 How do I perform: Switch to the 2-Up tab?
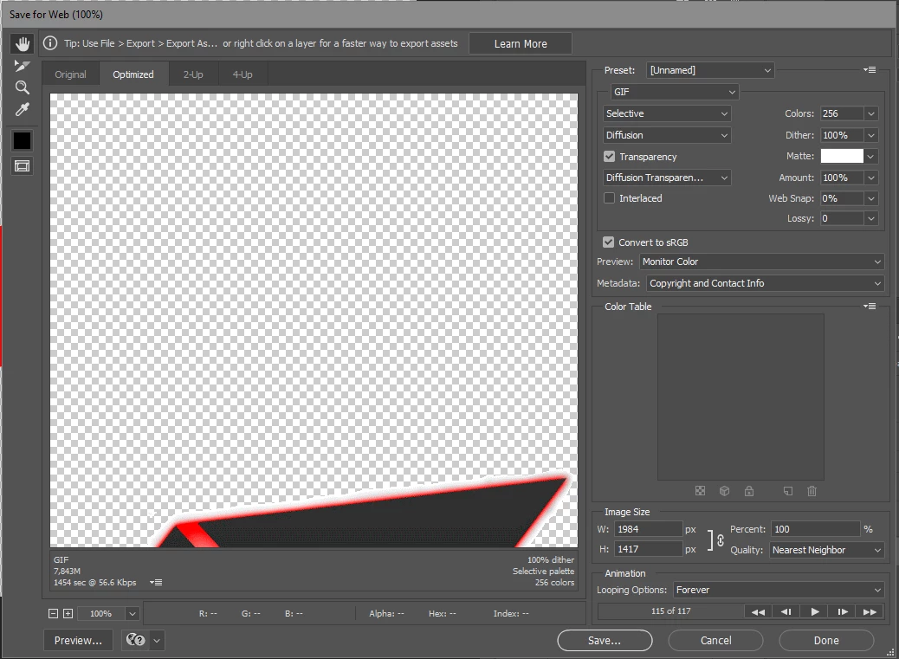(x=193, y=74)
